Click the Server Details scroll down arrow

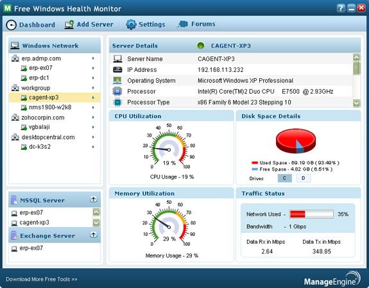[357, 103]
